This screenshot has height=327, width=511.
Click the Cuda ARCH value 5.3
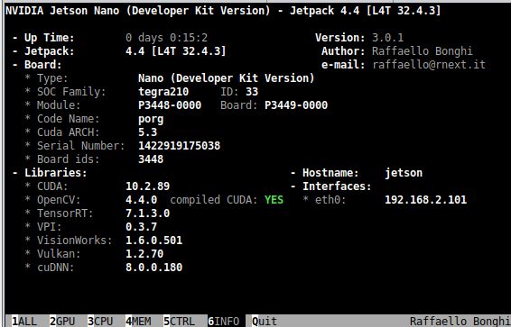(148, 132)
